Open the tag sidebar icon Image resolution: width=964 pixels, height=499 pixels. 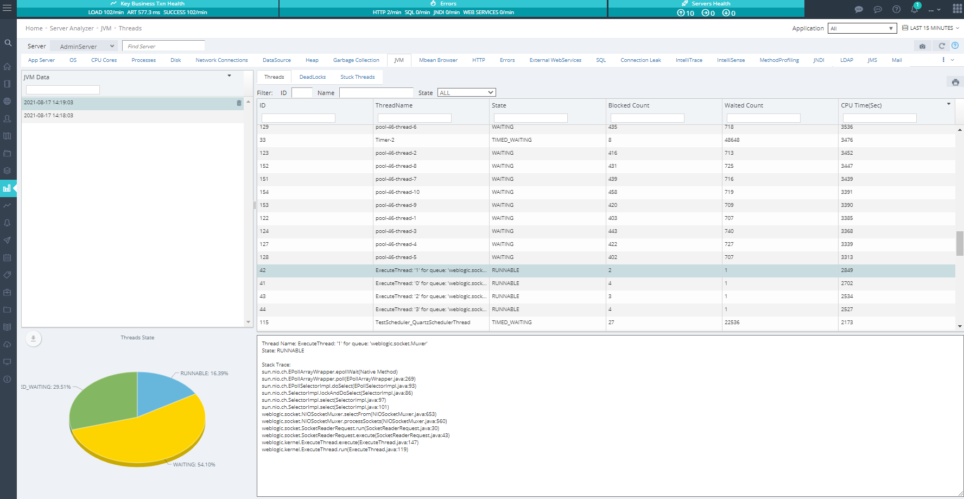[x=7, y=275]
